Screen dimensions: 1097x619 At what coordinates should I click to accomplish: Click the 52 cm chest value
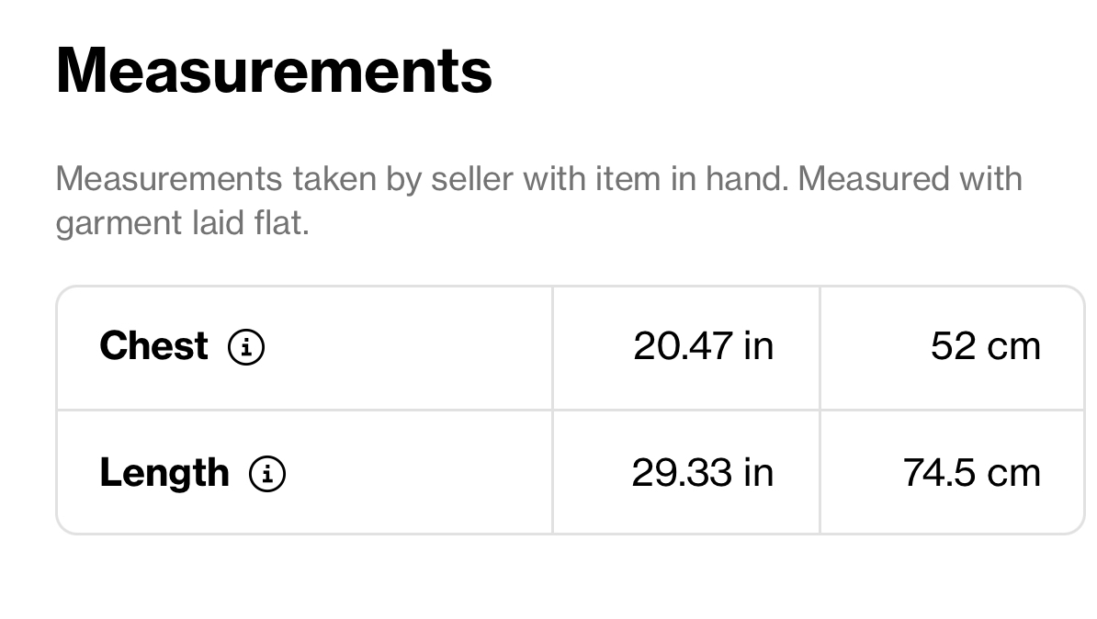[985, 346]
